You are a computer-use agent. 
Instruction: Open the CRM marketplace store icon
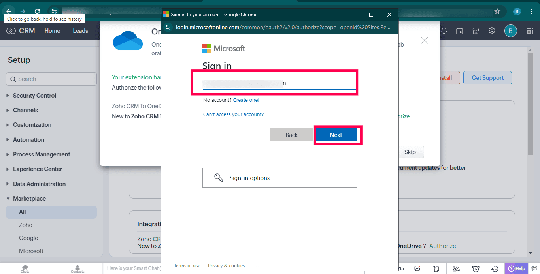click(x=476, y=31)
